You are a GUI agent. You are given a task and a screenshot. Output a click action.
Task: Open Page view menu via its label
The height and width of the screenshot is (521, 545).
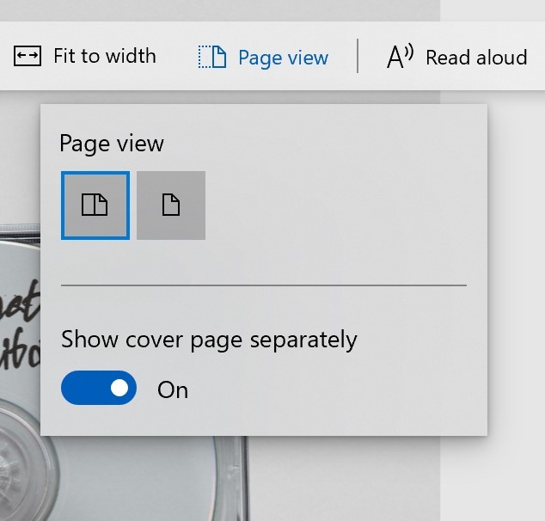(x=283, y=58)
